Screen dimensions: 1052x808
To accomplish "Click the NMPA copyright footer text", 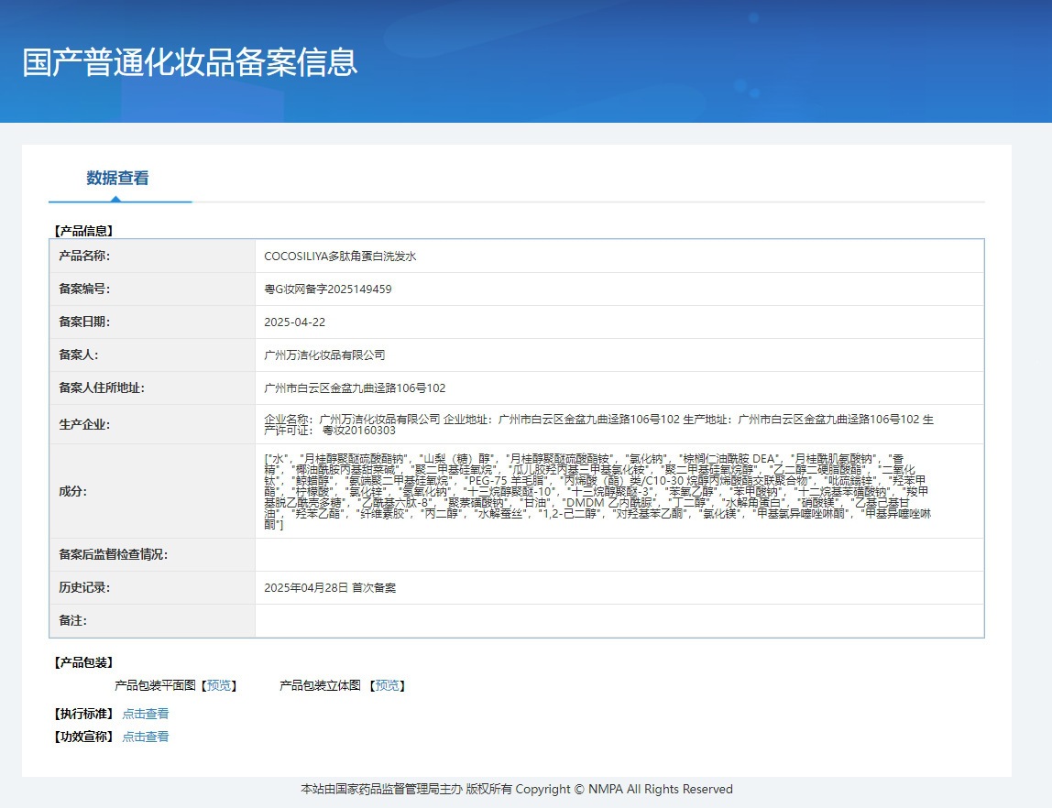I will point(517,790).
